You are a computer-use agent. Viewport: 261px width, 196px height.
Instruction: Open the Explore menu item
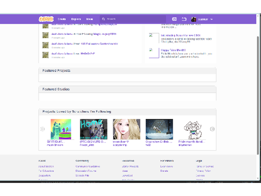[76, 19]
